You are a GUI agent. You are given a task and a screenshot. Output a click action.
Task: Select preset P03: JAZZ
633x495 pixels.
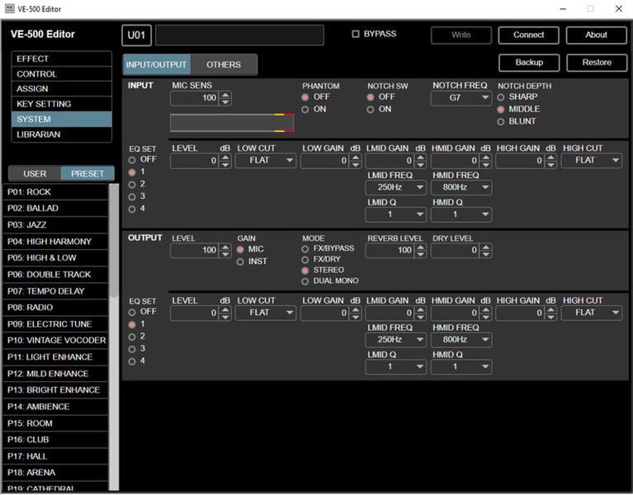[55, 225]
